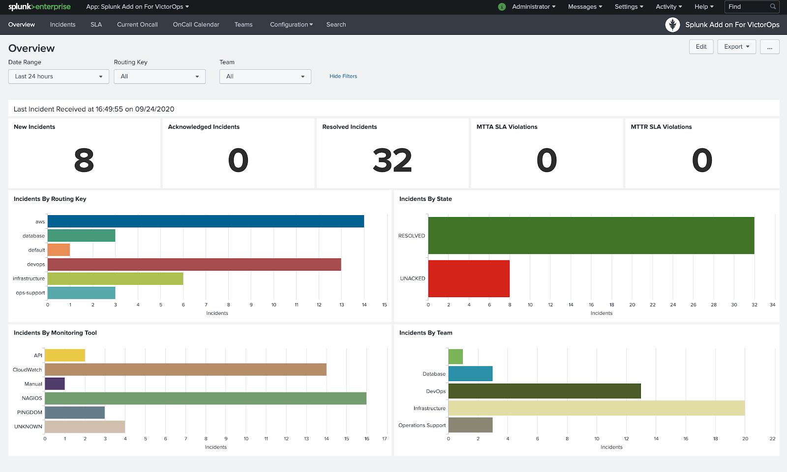Go to Current Oncall tab
This screenshot has height=472, width=787.
137,25
